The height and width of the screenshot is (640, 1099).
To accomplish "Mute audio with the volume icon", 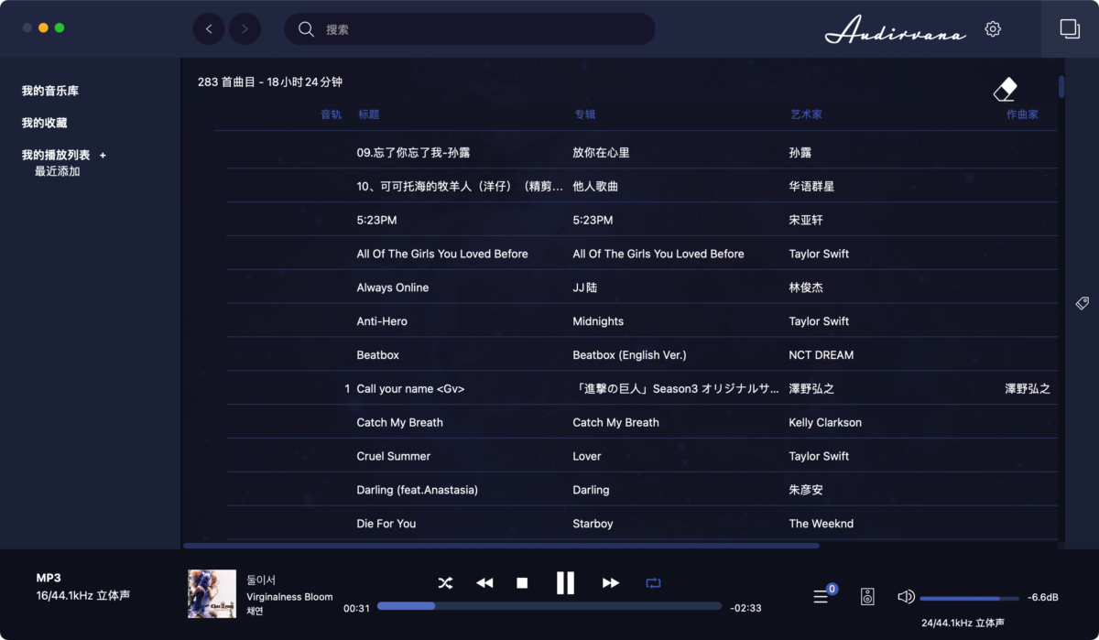I will tap(906, 597).
